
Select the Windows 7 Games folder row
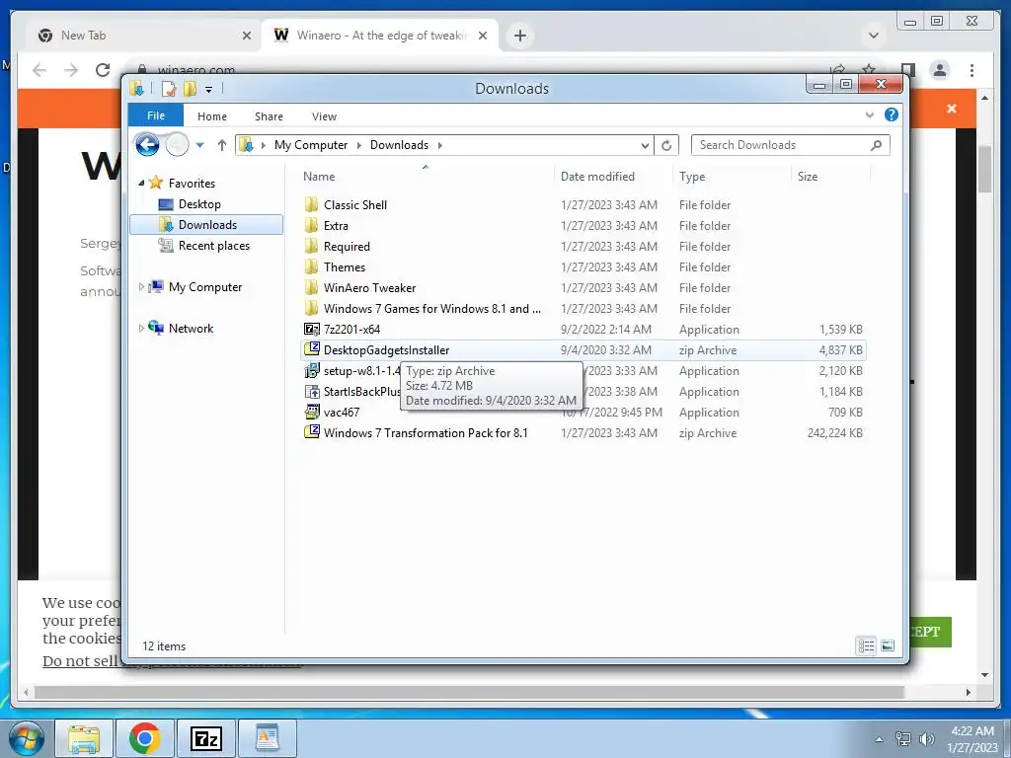coord(583,308)
